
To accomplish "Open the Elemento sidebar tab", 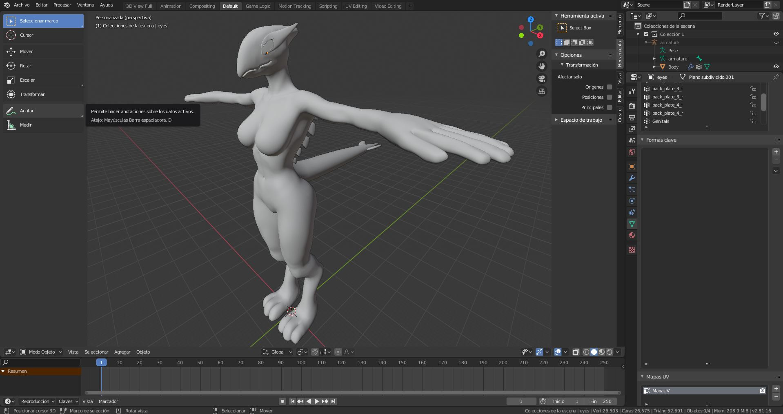I will tap(620, 24).
